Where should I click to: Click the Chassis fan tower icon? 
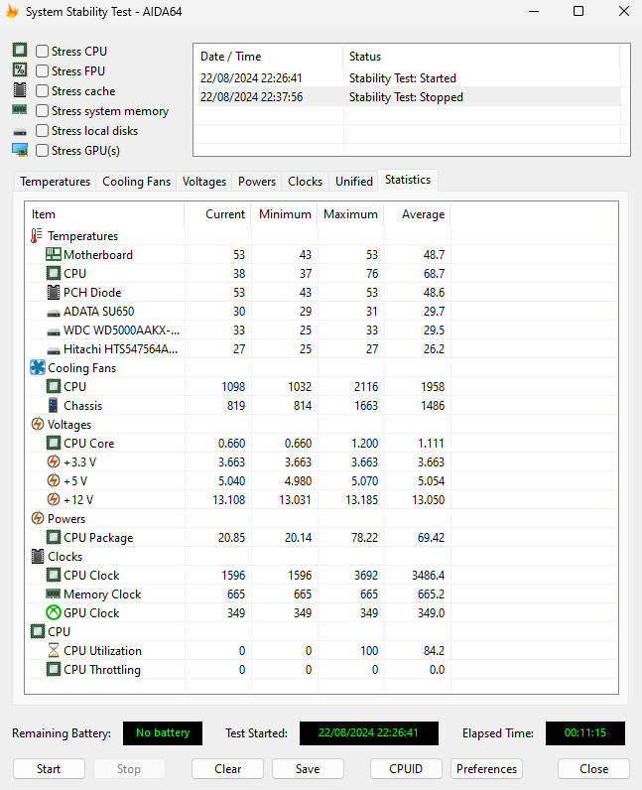pos(53,405)
